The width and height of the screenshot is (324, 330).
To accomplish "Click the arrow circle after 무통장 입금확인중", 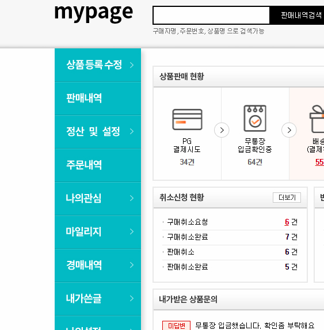I will [289, 130].
